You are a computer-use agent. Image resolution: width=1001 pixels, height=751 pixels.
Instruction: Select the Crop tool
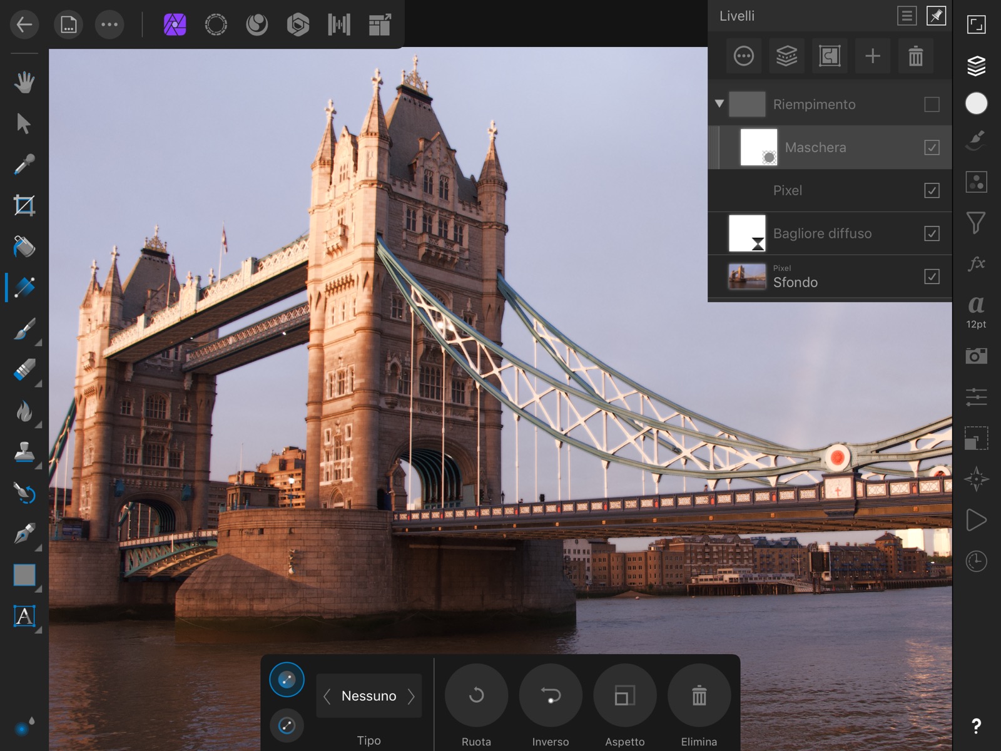[24, 205]
